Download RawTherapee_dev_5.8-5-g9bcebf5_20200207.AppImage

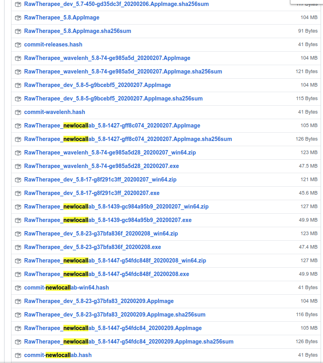tap(97, 85)
